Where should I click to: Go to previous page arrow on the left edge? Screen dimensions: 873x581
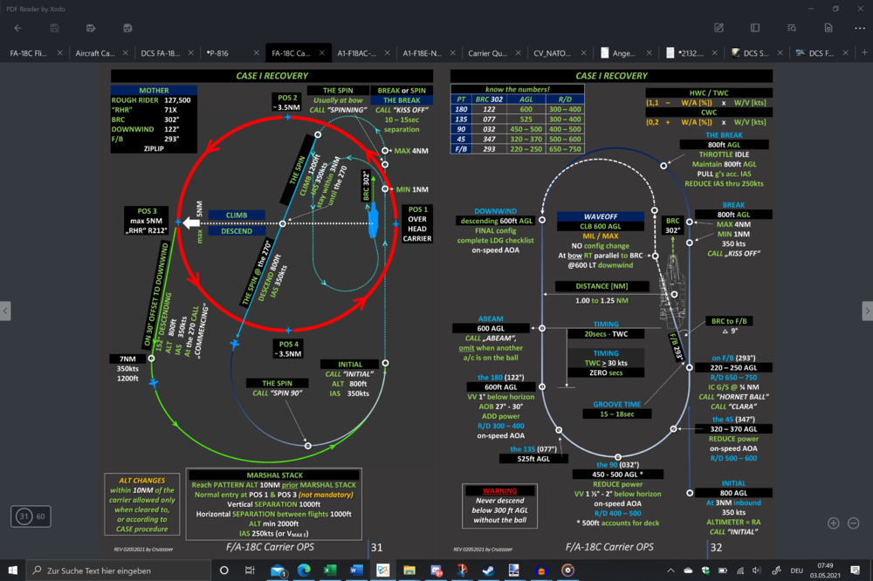click(5, 311)
